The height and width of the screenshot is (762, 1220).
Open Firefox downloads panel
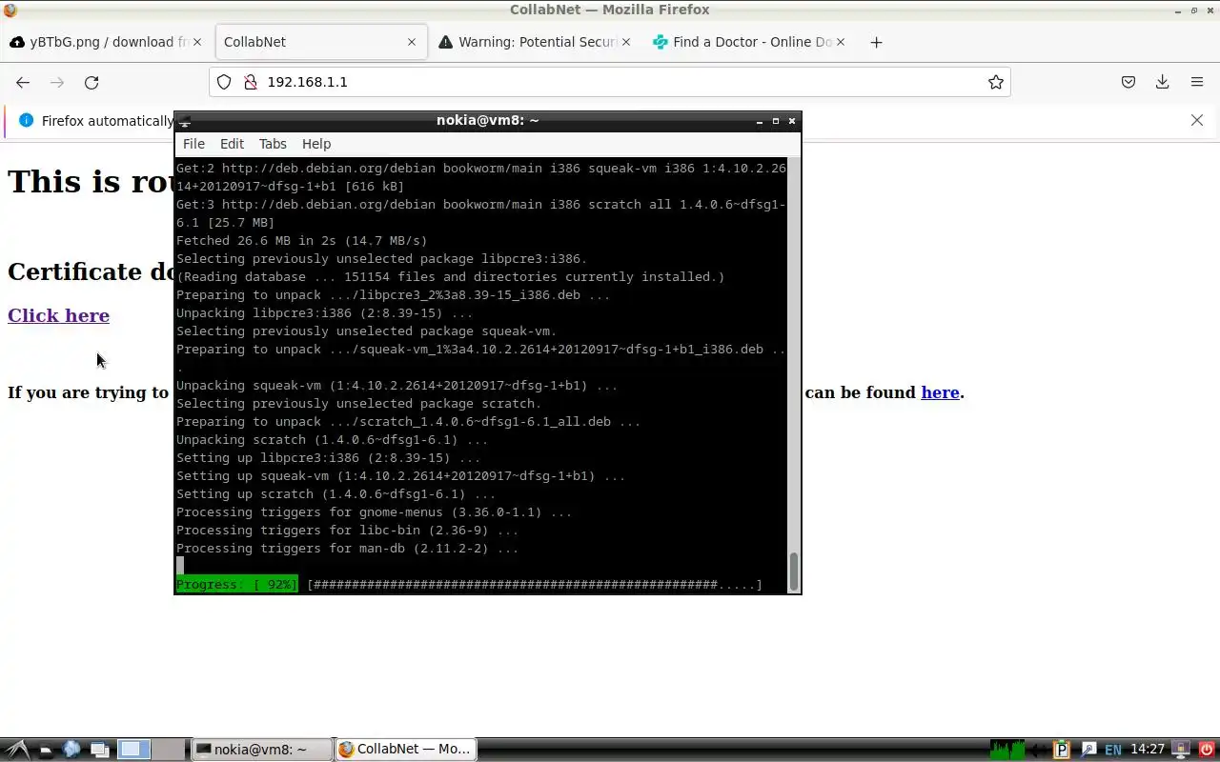(x=1163, y=82)
